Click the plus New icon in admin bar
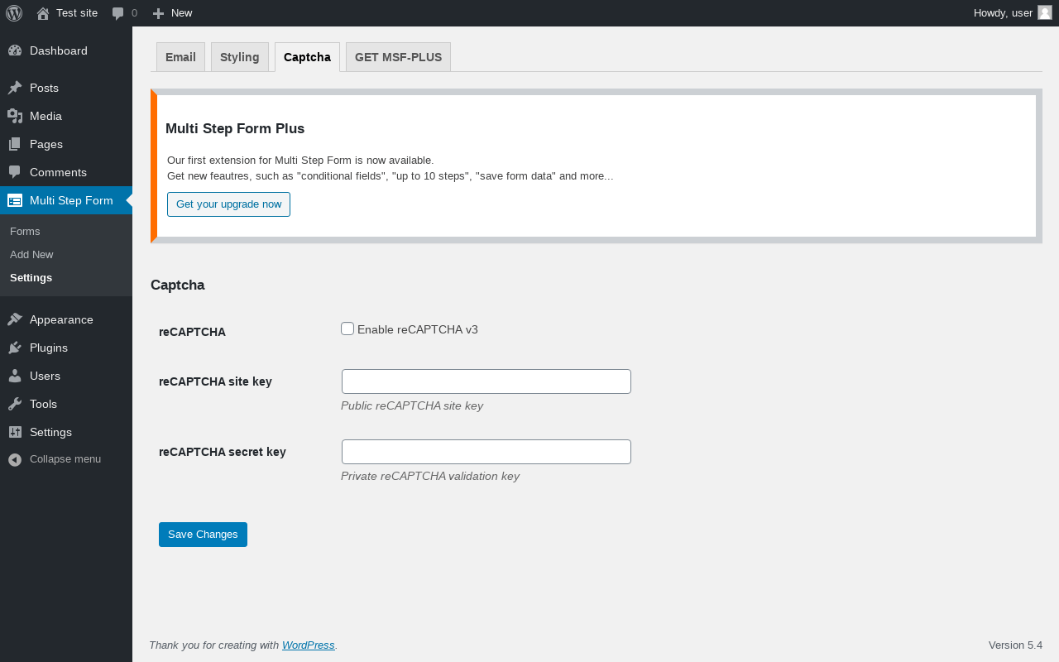 159,13
